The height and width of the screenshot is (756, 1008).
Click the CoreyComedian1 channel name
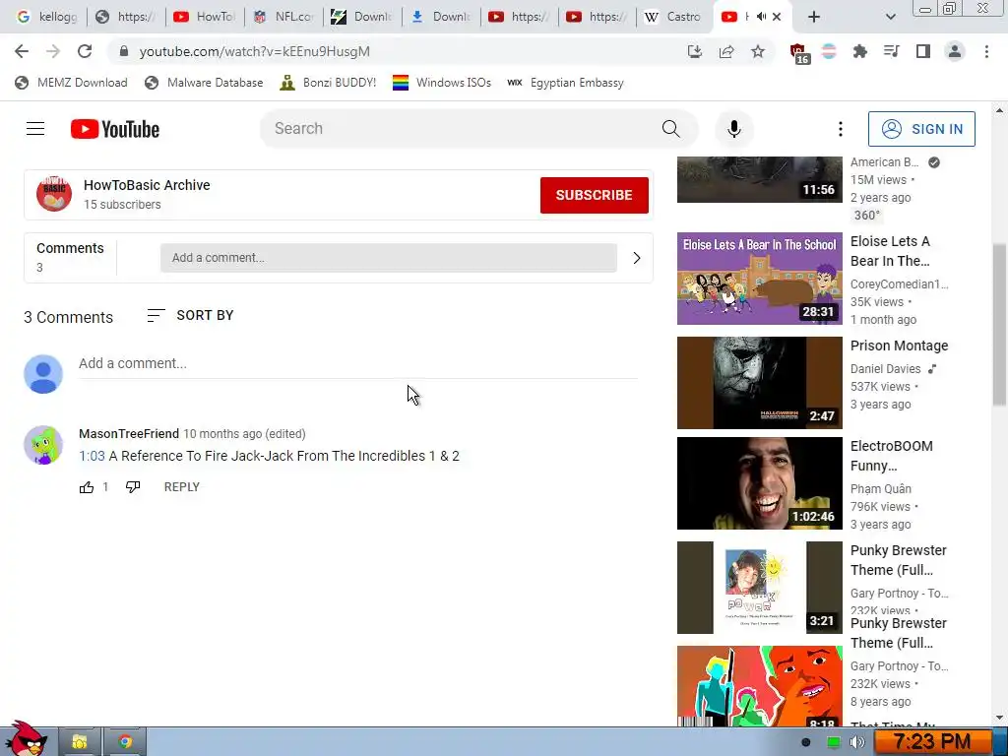(899, 284)
